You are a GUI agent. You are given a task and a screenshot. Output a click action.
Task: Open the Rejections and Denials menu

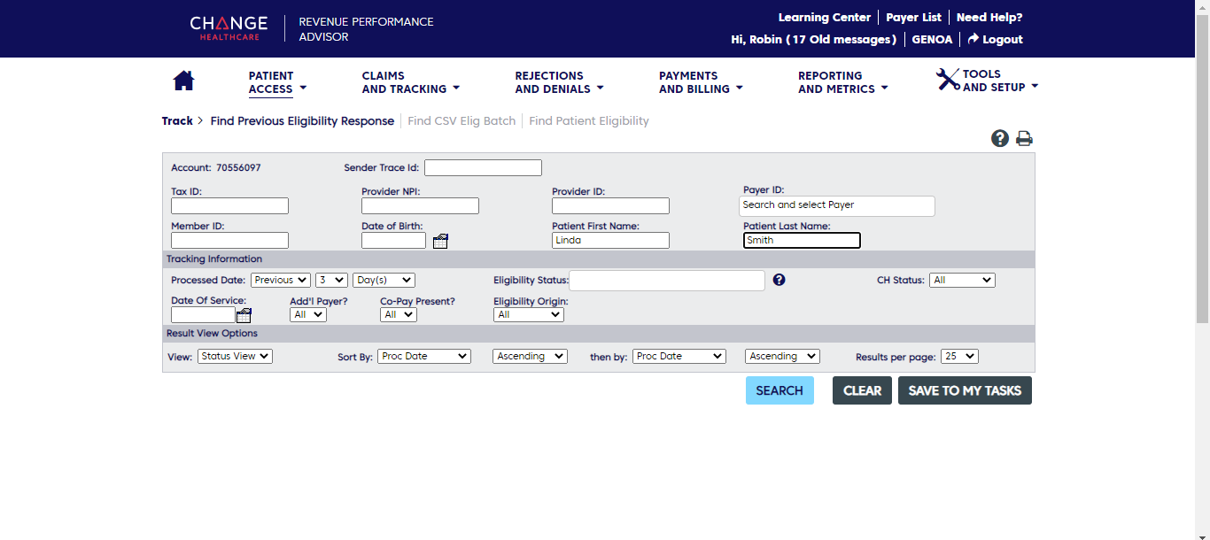point(558,82)
